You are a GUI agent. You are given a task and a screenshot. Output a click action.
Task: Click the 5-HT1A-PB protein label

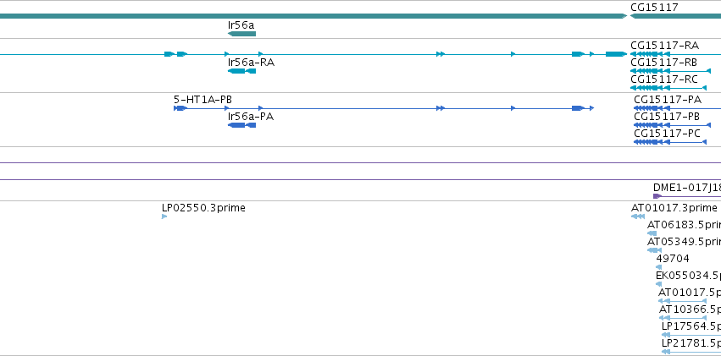click(x=202, y=100)
